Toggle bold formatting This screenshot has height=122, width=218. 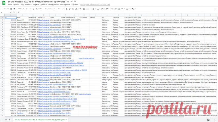pyautogui.click(x=66, y=9)
